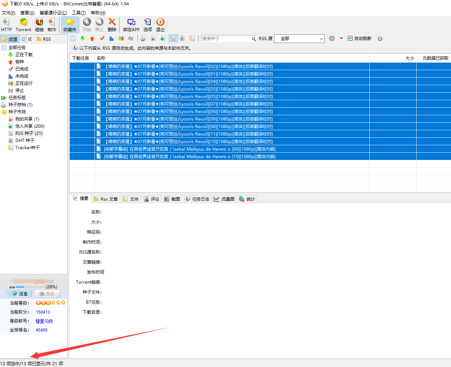Expand the arrow next to the gear icon
451x367 pixels.
pyautogui.click(x=341, y=38)
